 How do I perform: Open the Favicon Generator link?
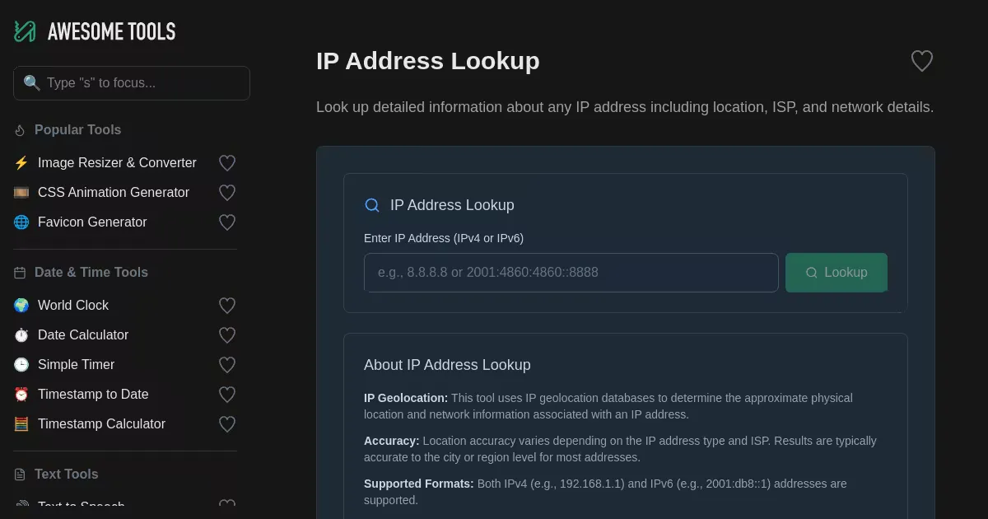(x=92, y=222)
